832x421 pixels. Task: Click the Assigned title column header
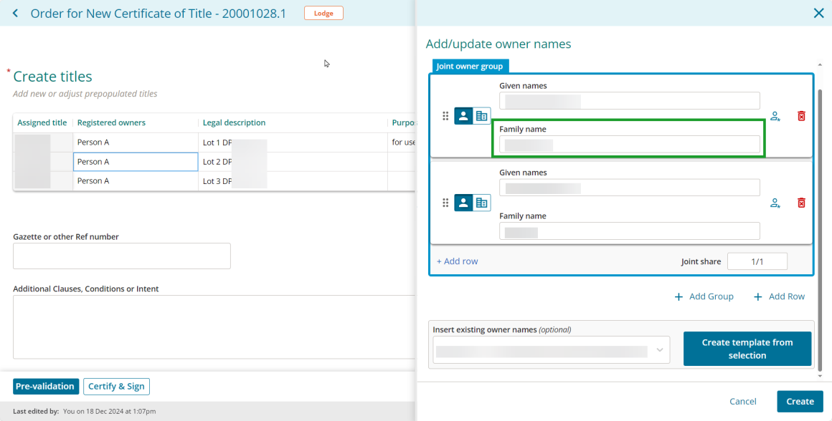tap(42, 123)
